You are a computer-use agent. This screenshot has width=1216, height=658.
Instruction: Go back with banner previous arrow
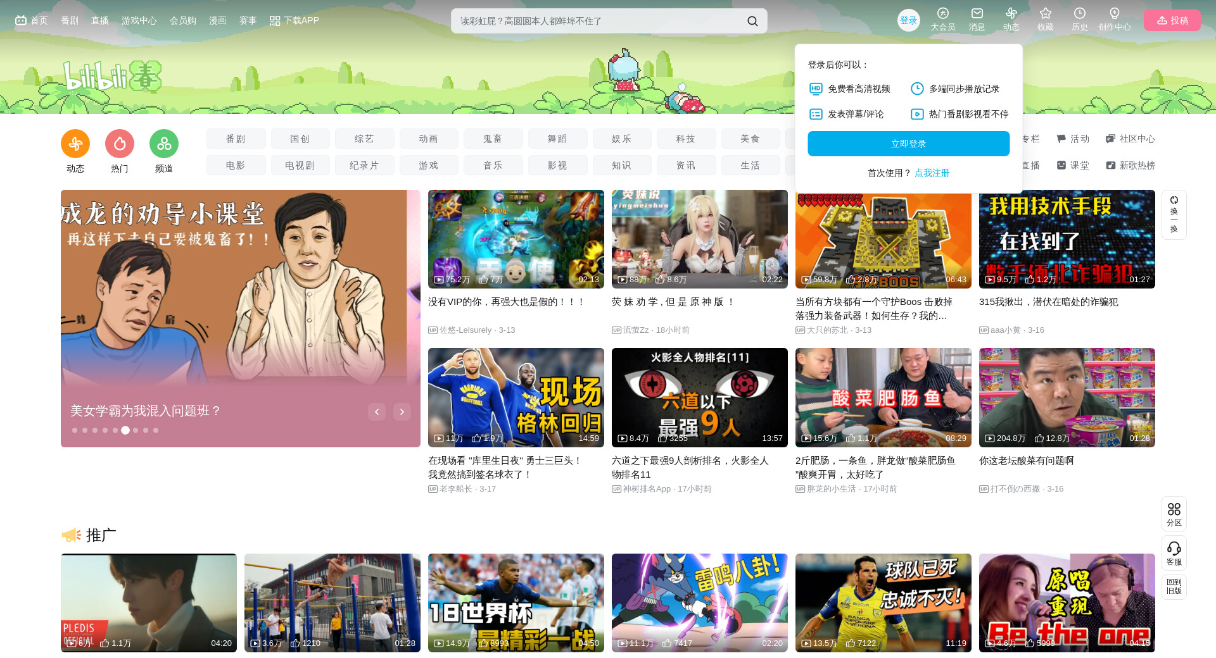(377, 412)
